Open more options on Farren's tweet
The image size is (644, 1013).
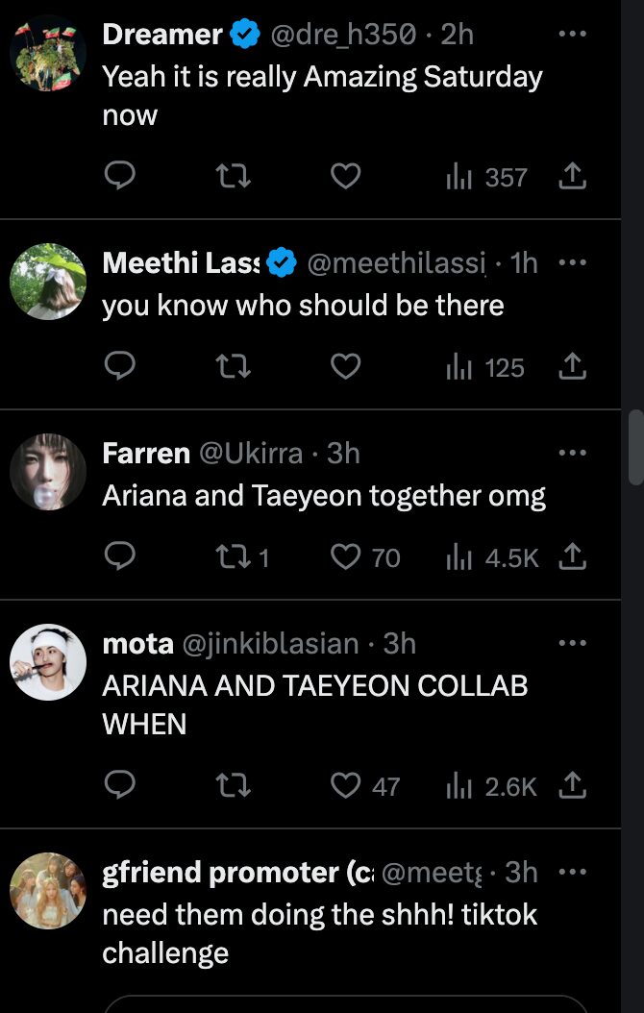(572, 453)
